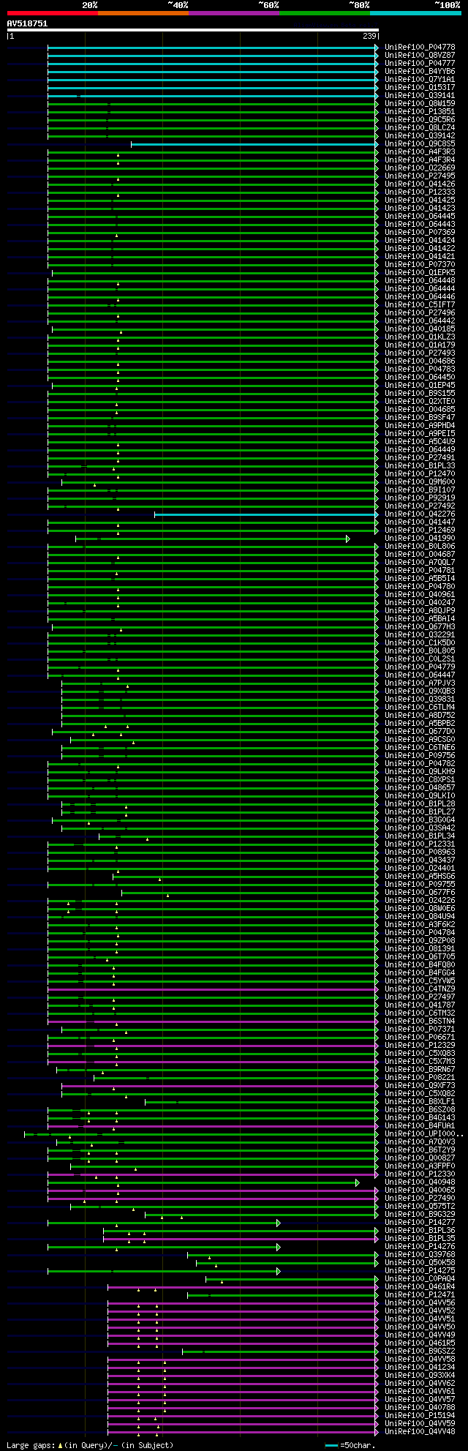
Task: Select the UniRef100_A7QQL7 label
Action: point(420,563)
